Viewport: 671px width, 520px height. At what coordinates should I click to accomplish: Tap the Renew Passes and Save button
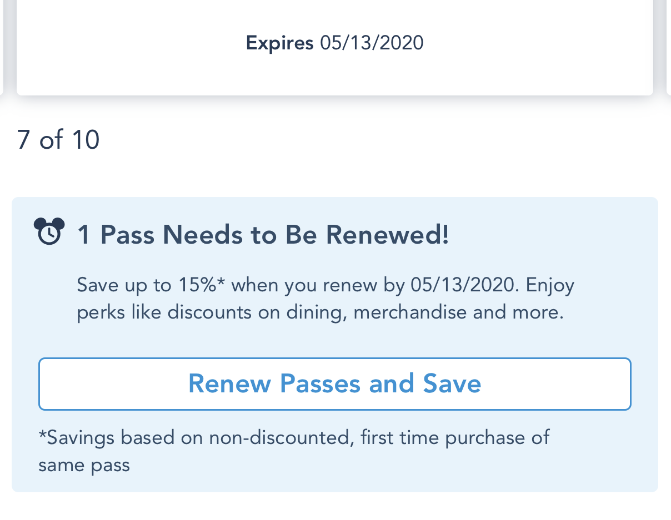[x=334, y=384]
